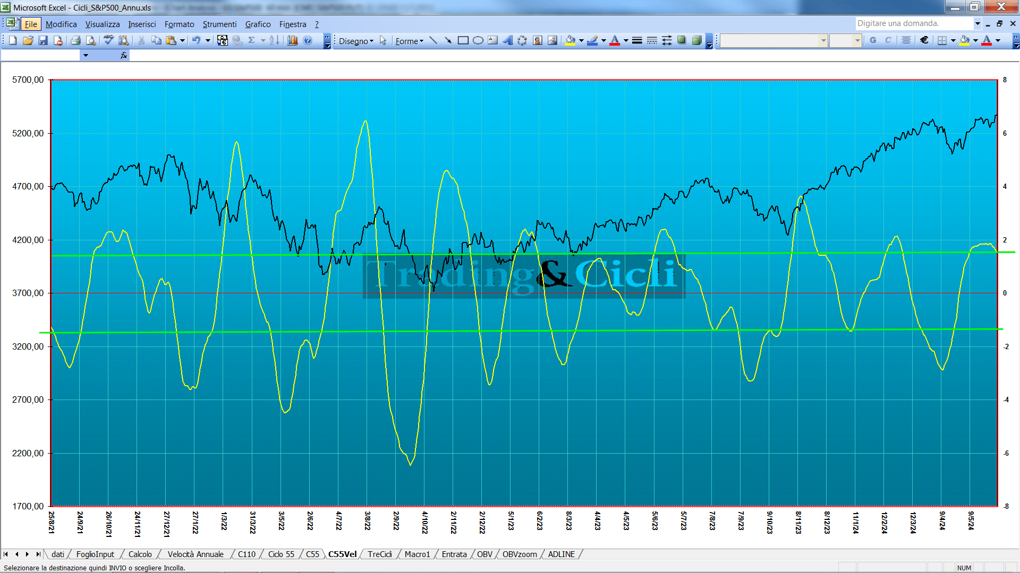Viewport: 1020px width, 573px height.
Task: Apply drawing Line Color blue swatch
Action: tap(592, 40)
